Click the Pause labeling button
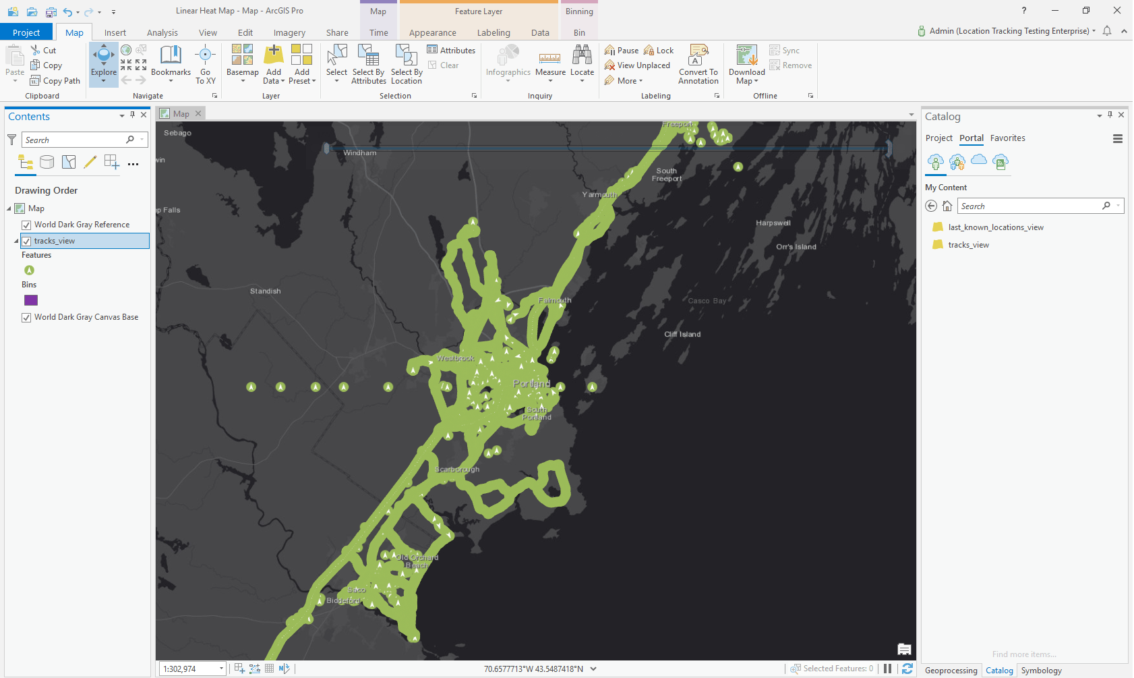The width and height of the screenshot is (1134, 678). tap(620, 50)
